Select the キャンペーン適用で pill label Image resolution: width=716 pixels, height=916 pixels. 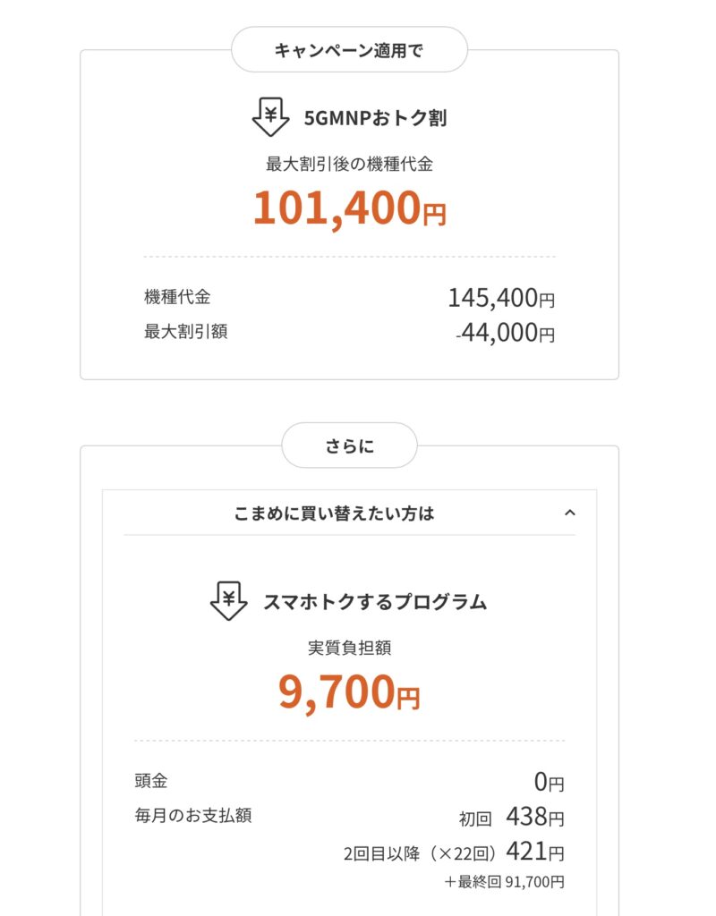[x=349, y=50]
